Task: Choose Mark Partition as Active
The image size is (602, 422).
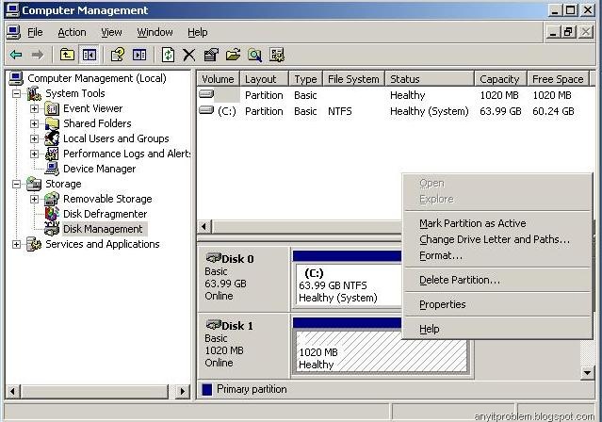Action: coord(496,223)
